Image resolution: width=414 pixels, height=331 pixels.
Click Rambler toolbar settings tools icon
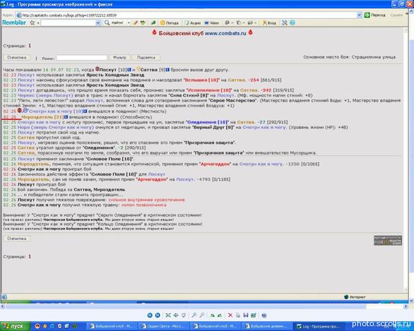click(284, 23)
